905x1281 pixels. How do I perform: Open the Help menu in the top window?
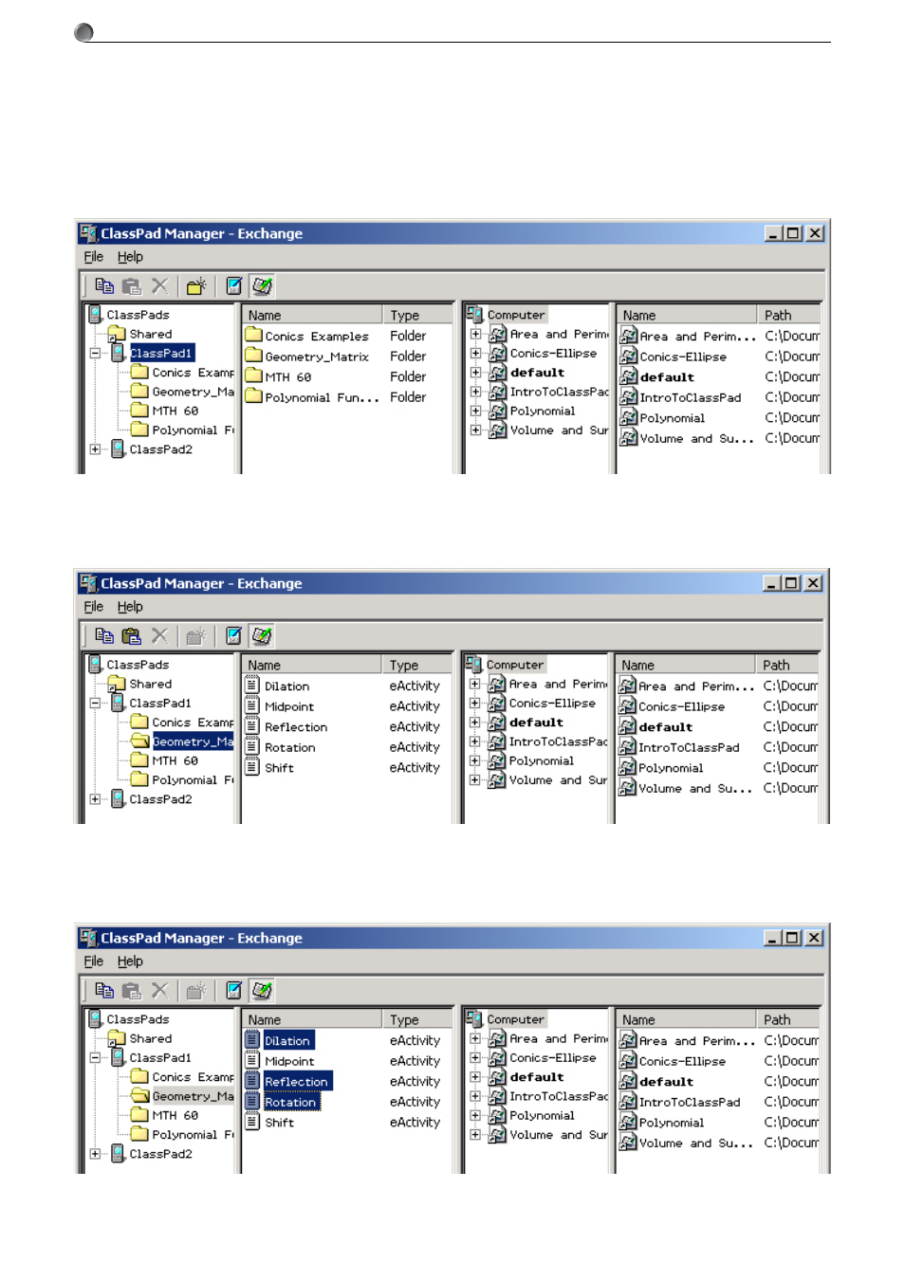[130, 256]
